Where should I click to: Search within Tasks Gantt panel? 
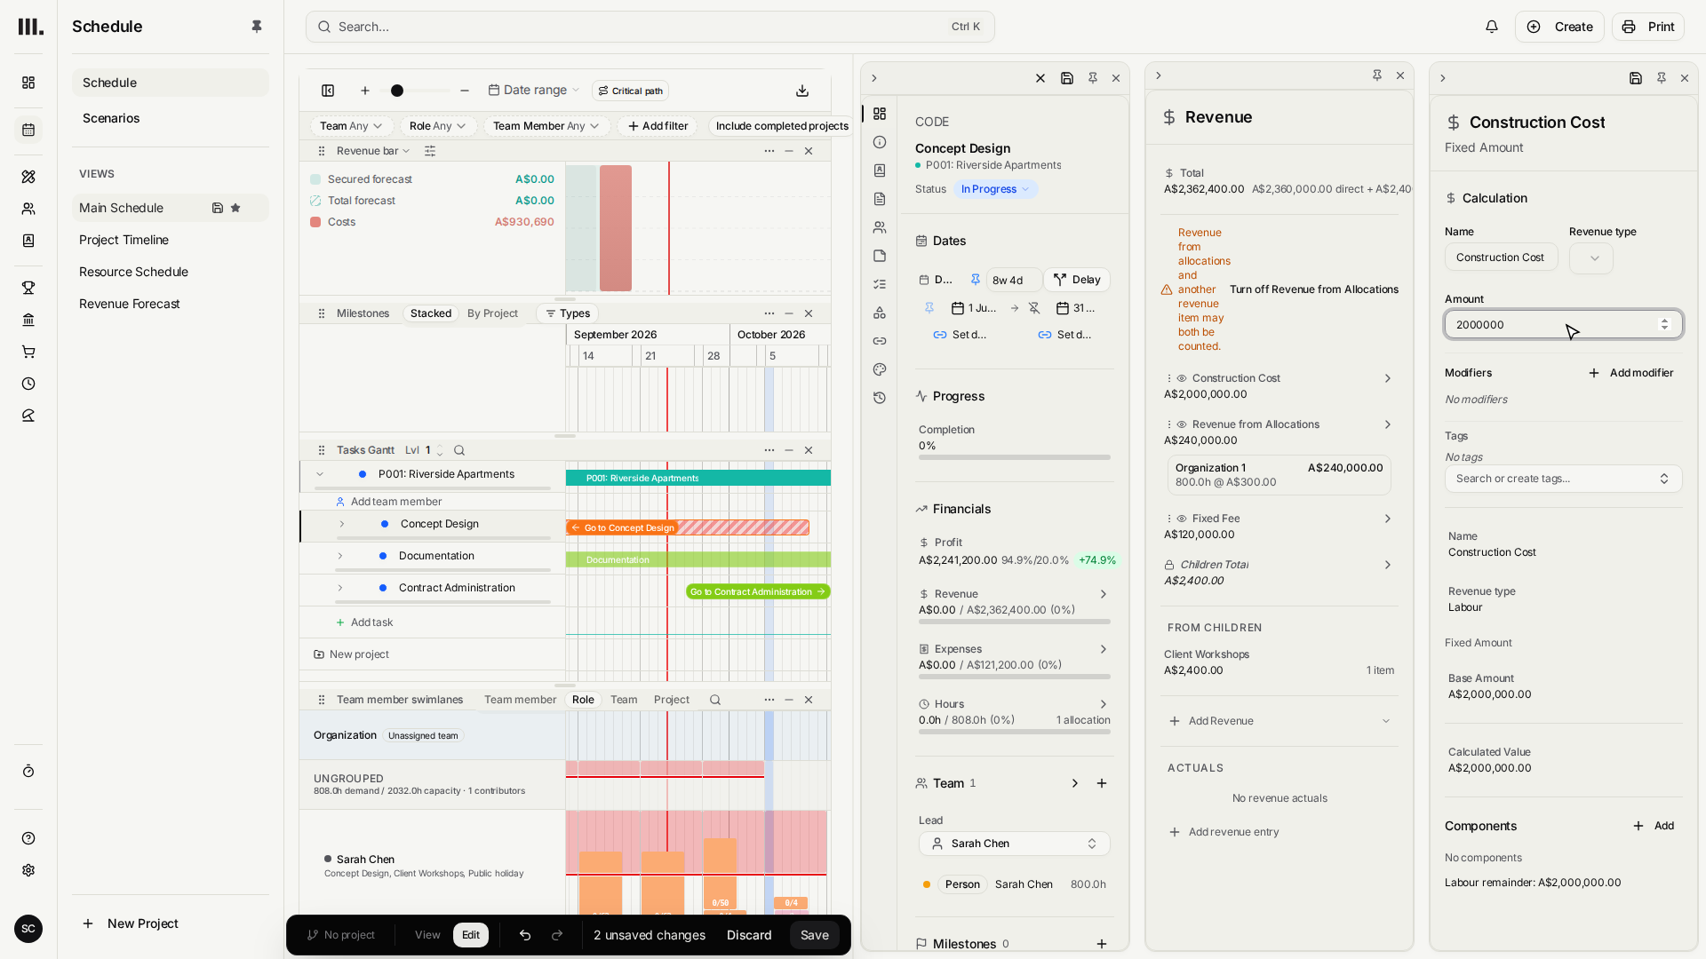(459, 450)
